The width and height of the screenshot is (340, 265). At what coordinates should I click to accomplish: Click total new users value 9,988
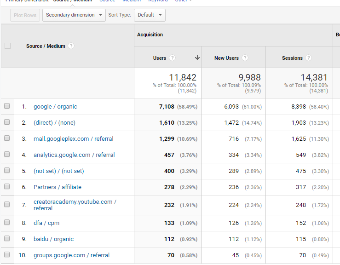click(x=249, y=77)
